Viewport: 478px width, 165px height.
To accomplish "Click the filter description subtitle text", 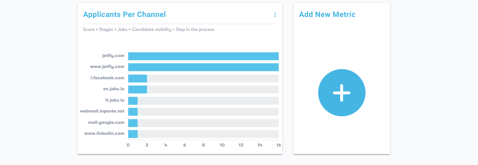I will [148, 29].
